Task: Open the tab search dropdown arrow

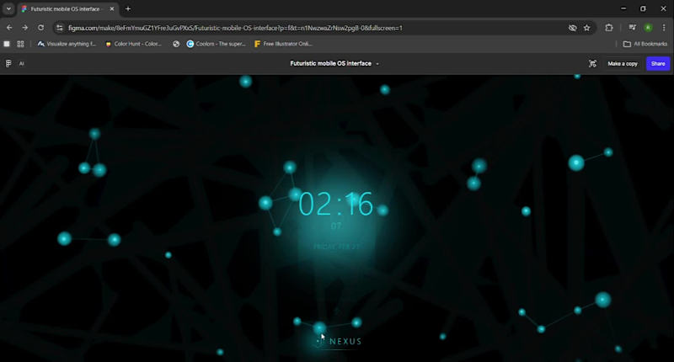Action: point(8,8)
